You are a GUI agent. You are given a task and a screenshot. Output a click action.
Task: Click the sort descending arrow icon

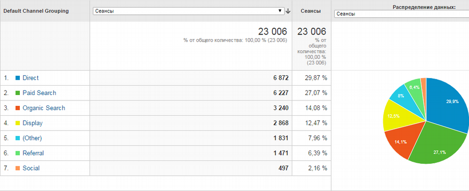288,11
